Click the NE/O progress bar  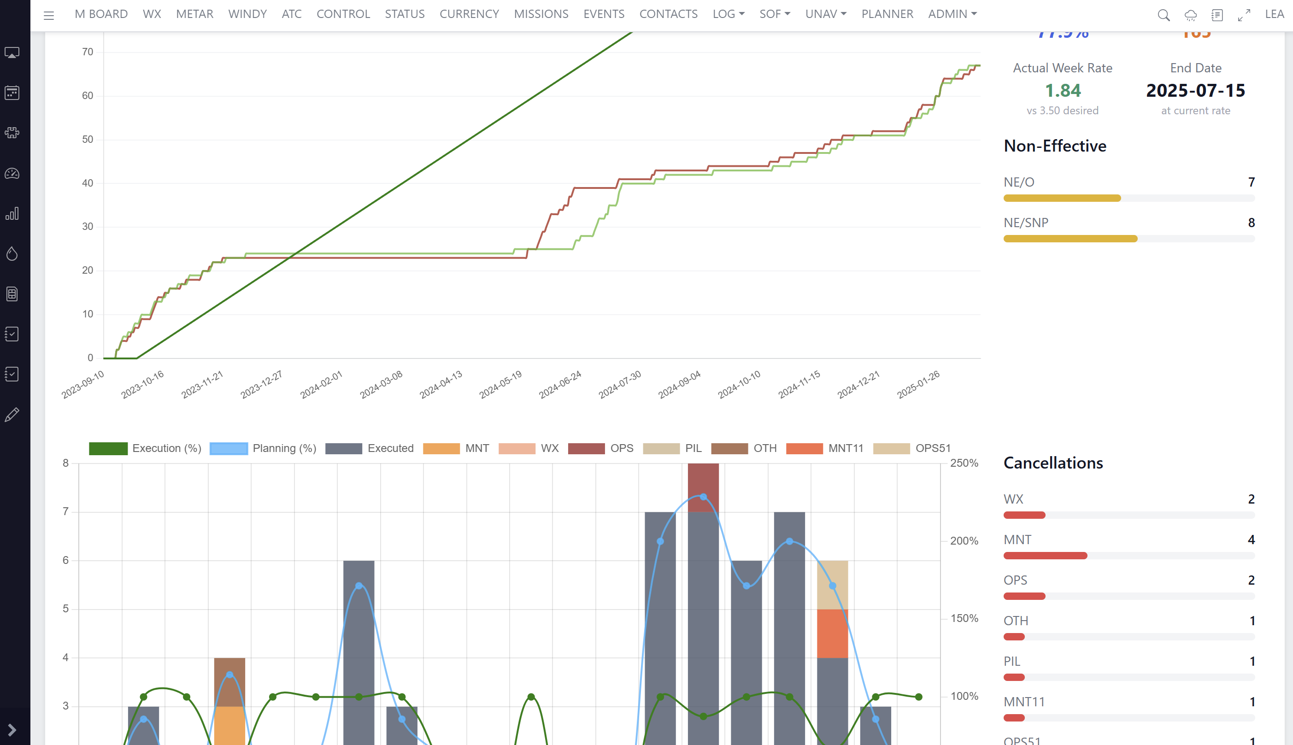(x=1129, y=198)
